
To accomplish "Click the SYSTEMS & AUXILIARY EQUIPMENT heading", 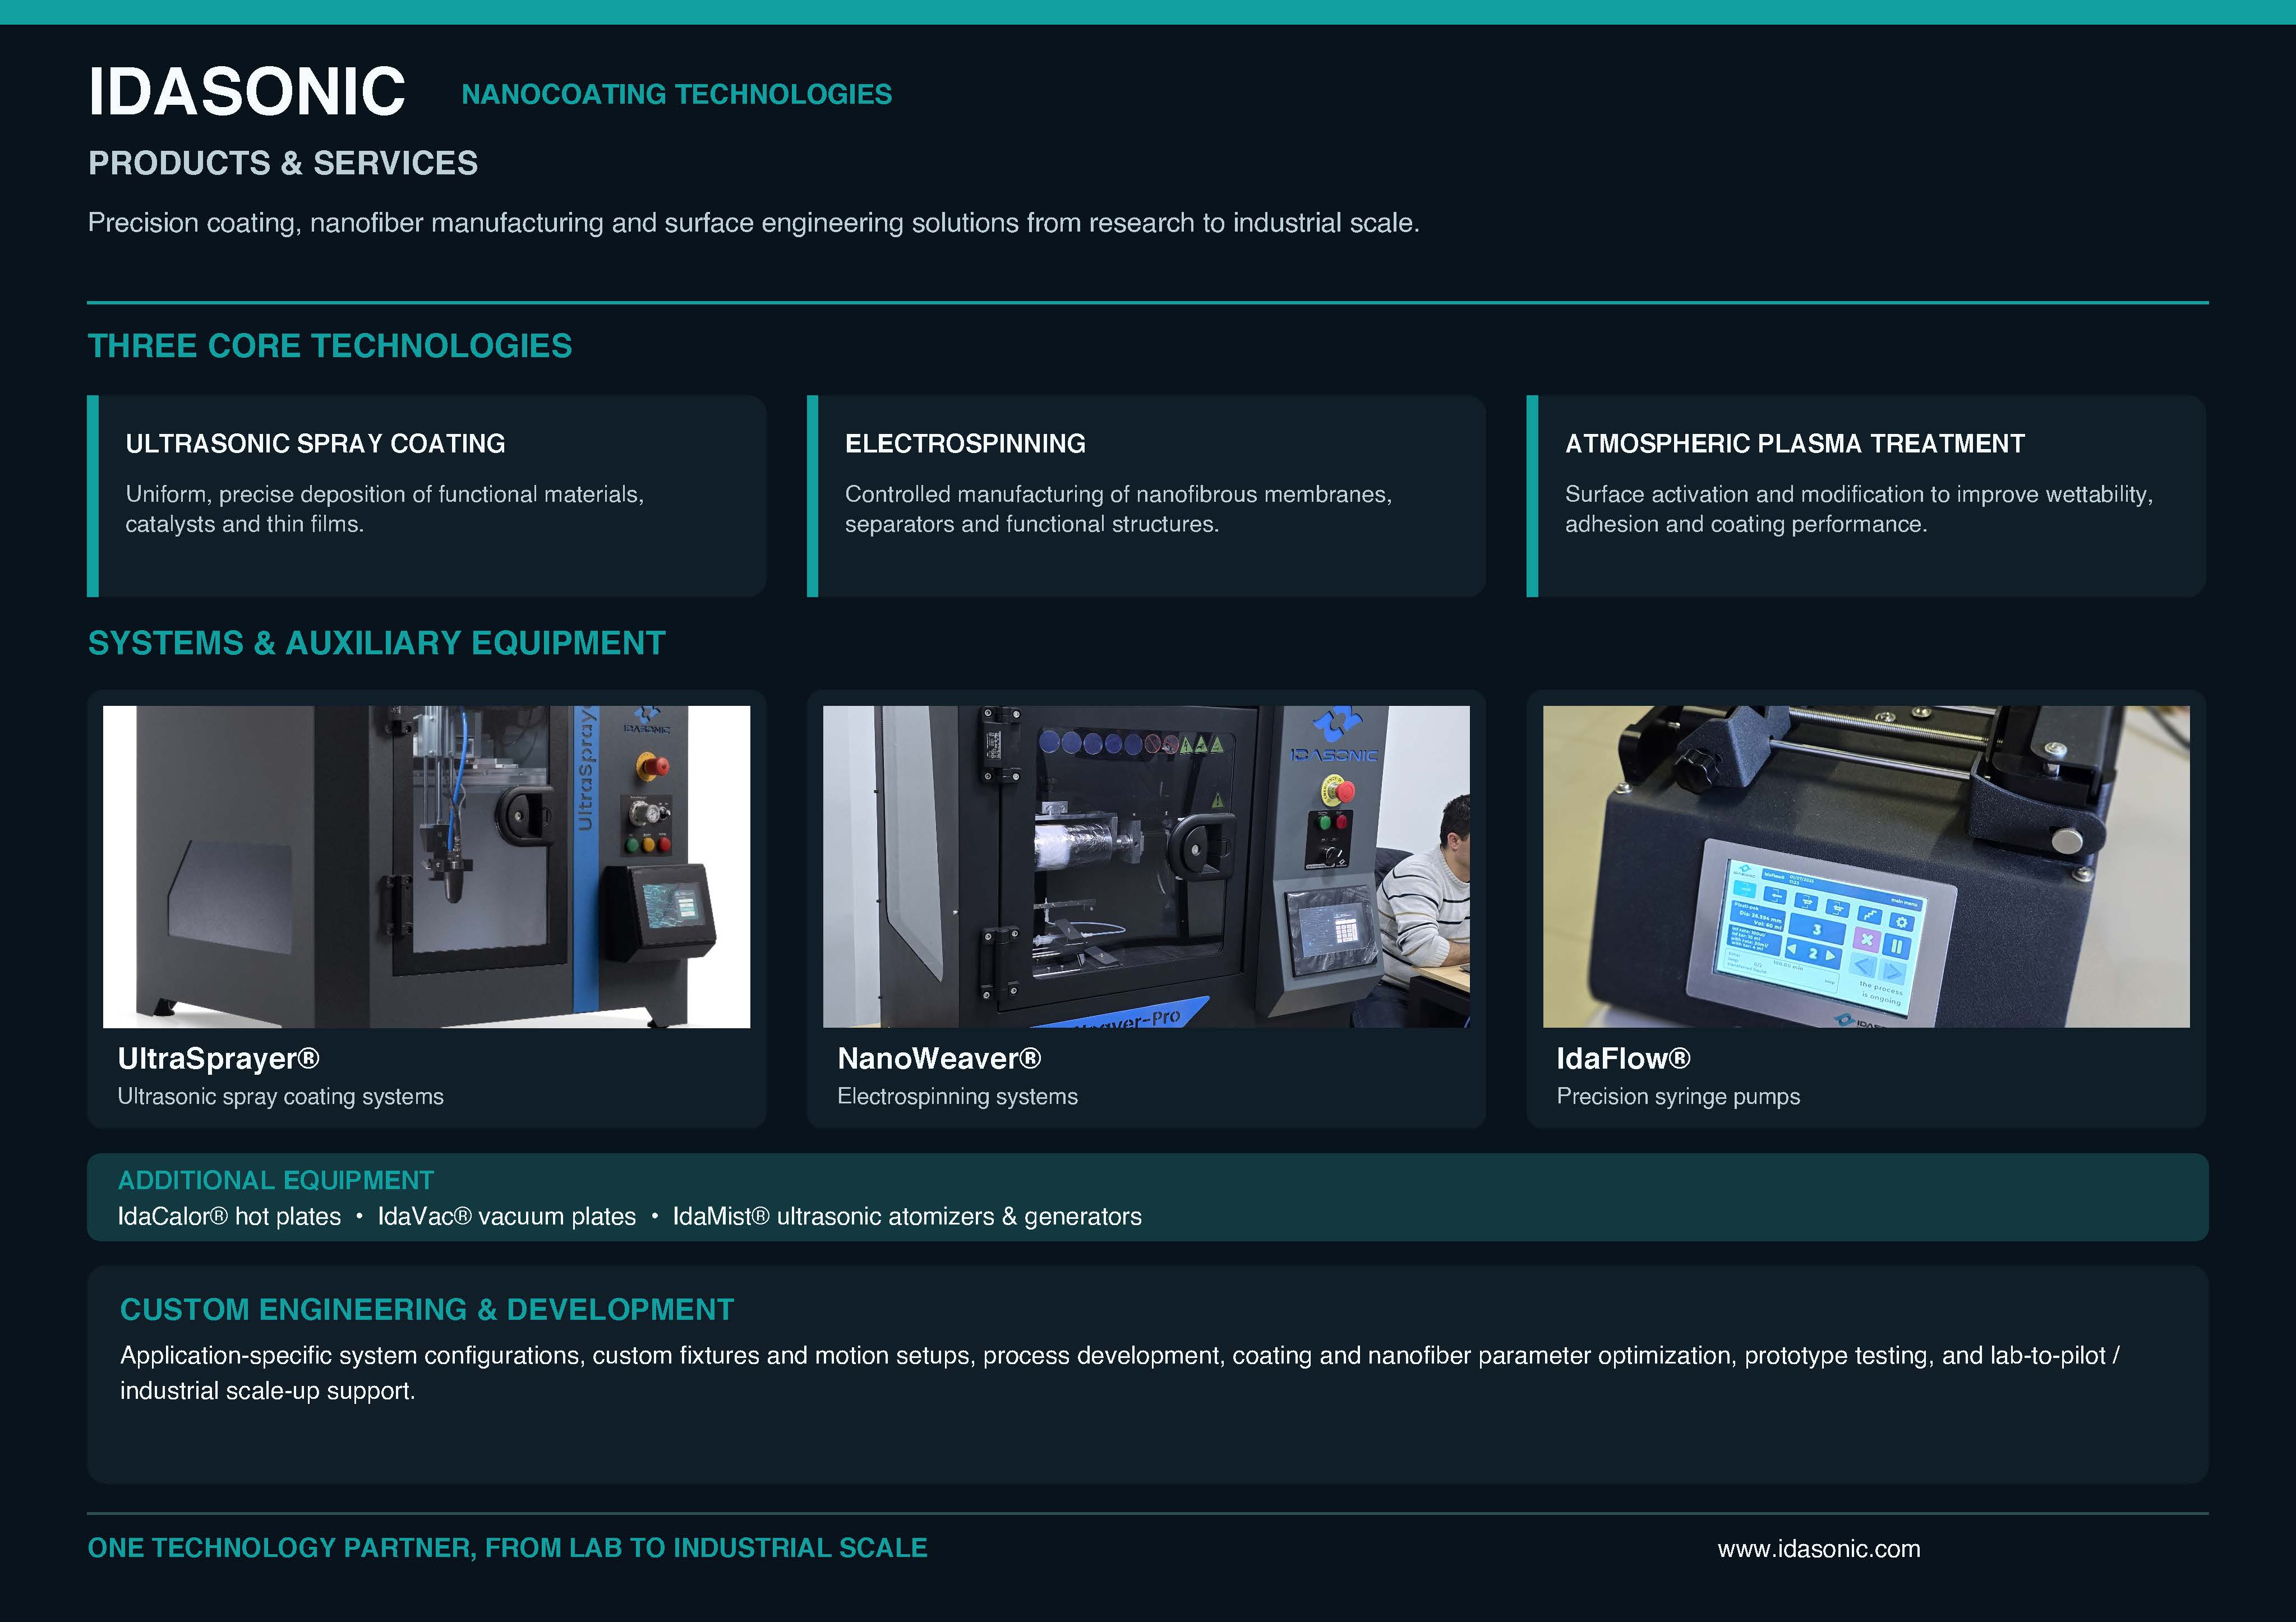I will coord(376,643).
